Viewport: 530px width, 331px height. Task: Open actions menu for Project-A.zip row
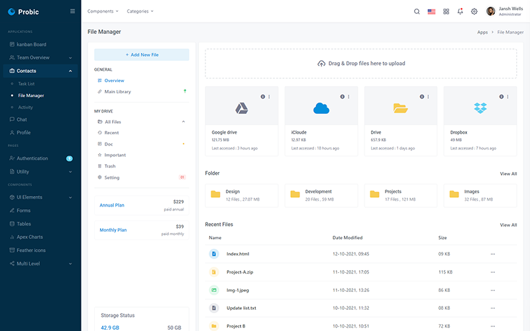click(x=493, y=272)
